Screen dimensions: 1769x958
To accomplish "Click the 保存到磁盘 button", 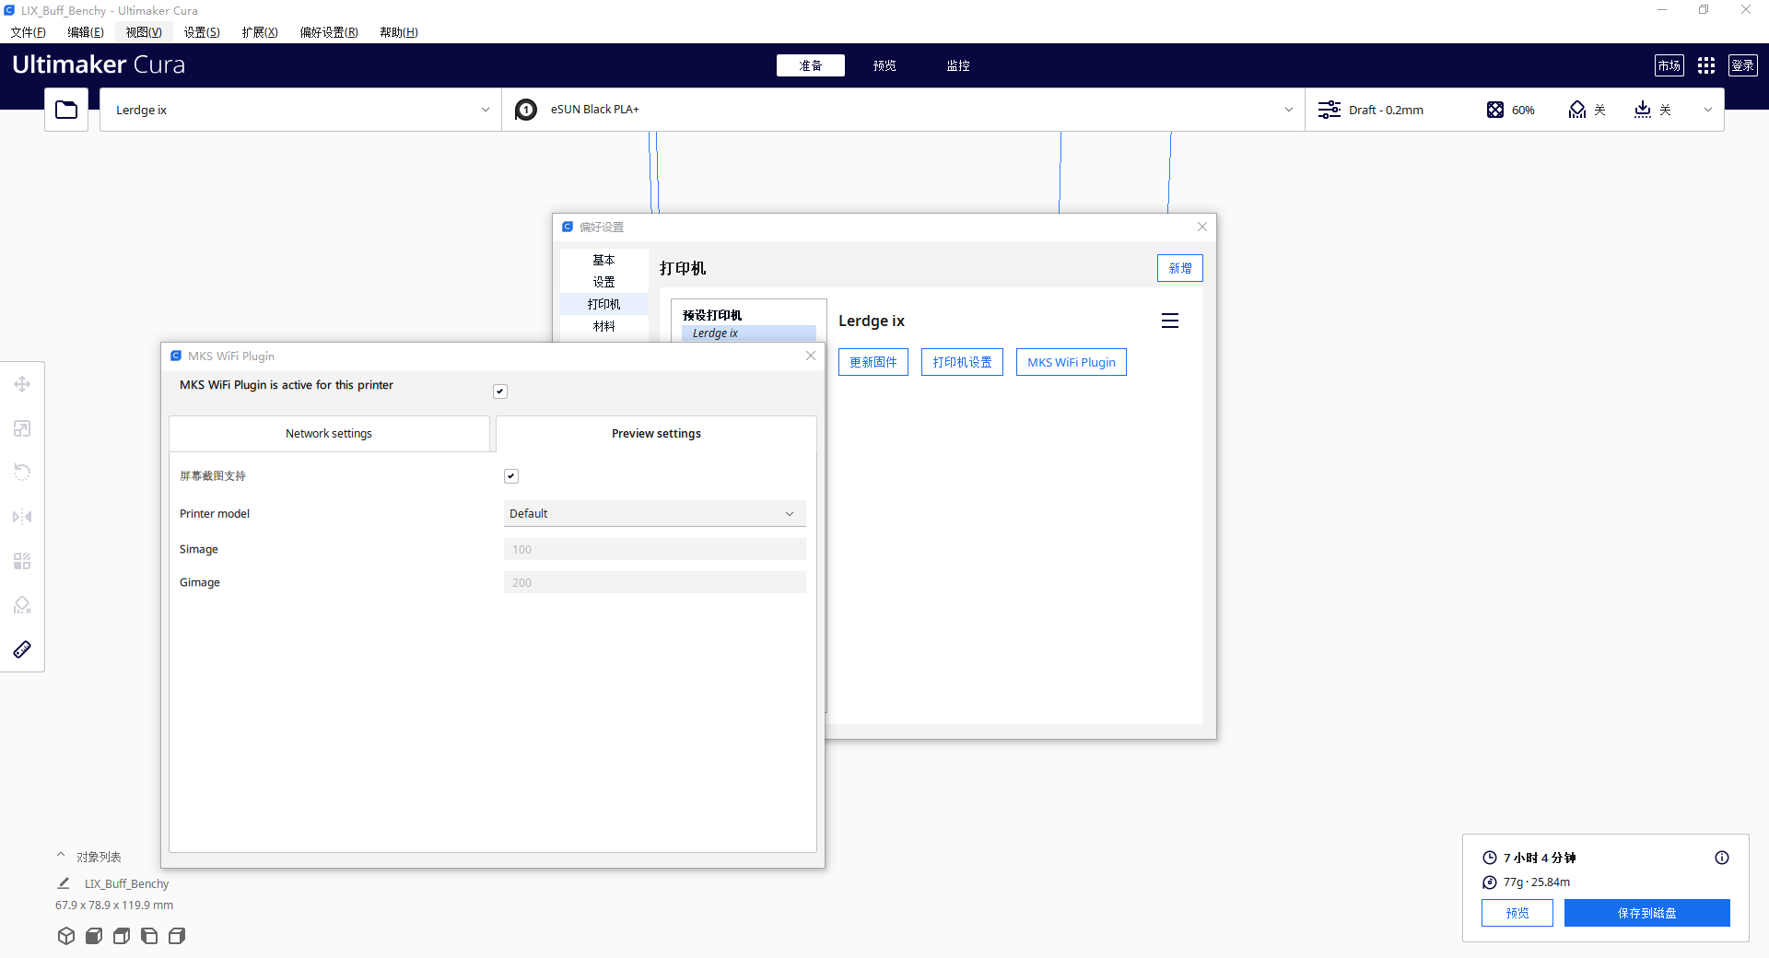I will click(1646, 913).
